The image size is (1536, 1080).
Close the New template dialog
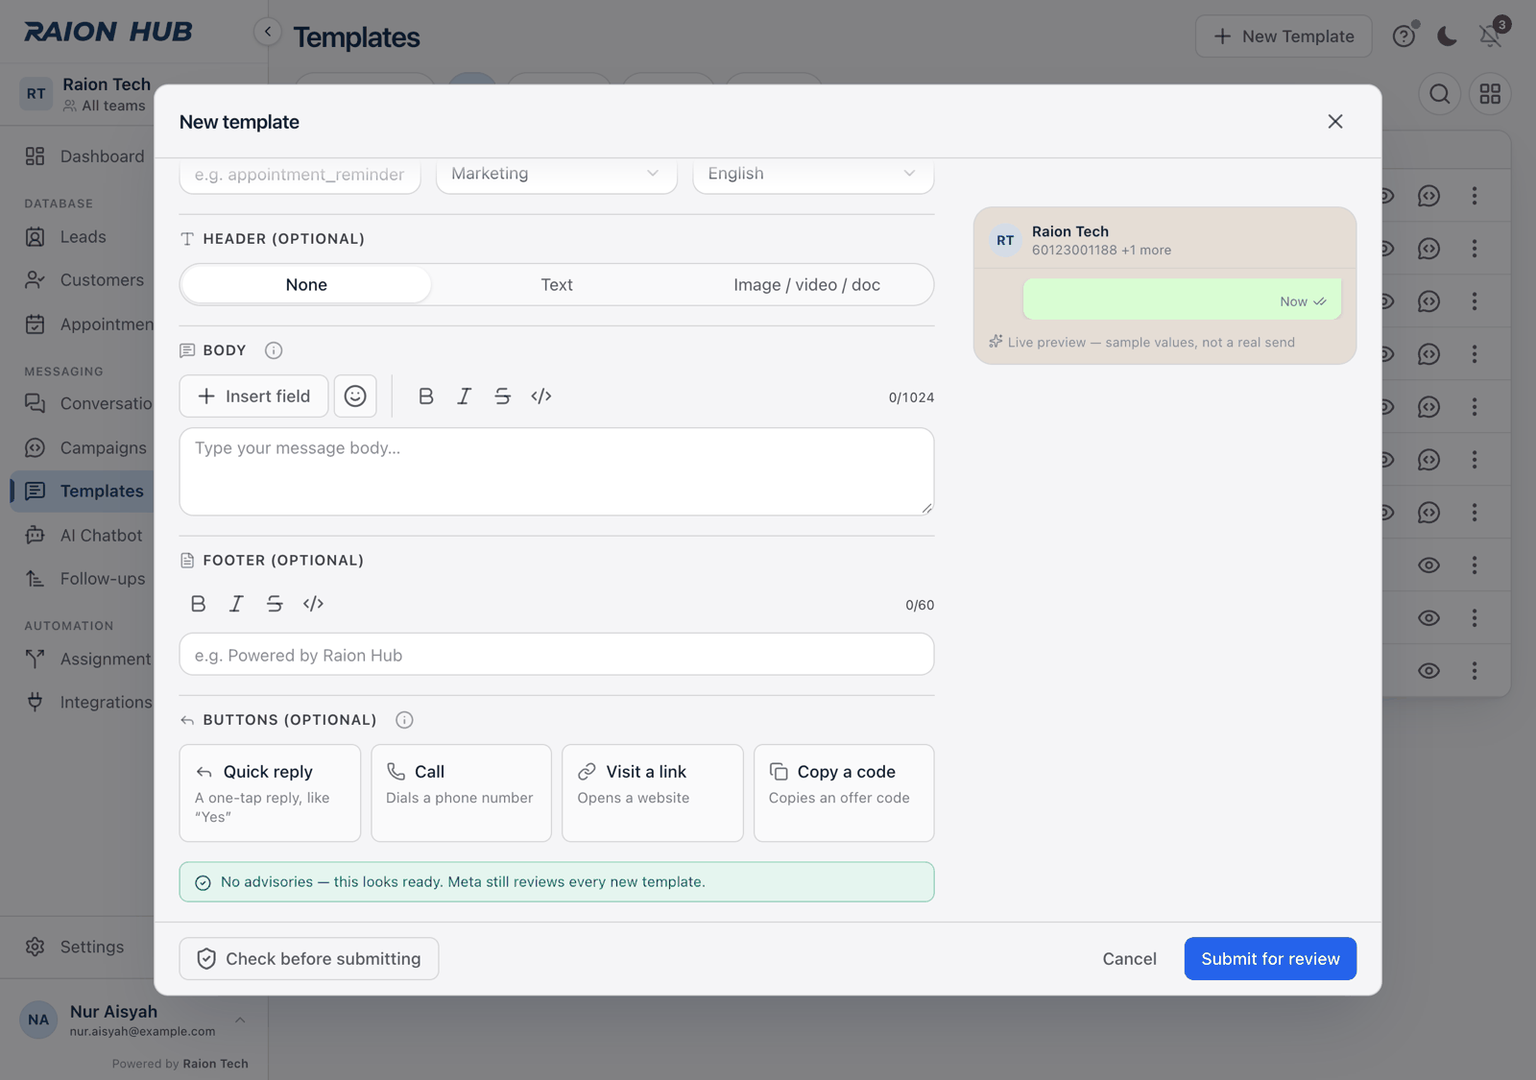click(1335, 122)
